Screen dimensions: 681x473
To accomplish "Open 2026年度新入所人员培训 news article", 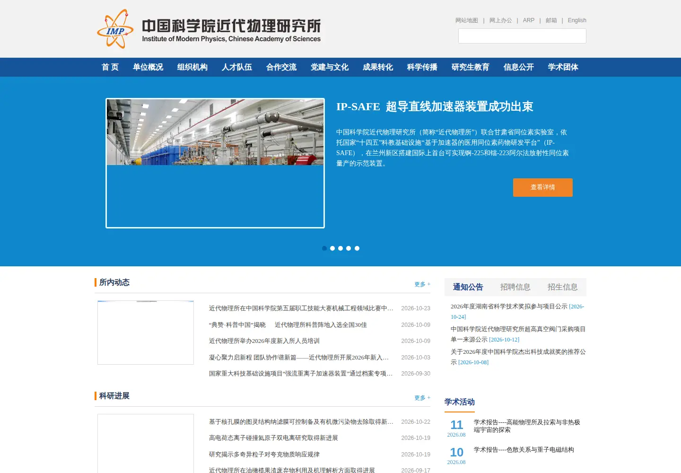I will tap(264, 341).
